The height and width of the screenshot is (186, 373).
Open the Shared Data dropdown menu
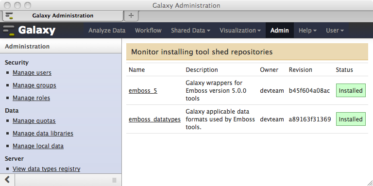(190, 31)
